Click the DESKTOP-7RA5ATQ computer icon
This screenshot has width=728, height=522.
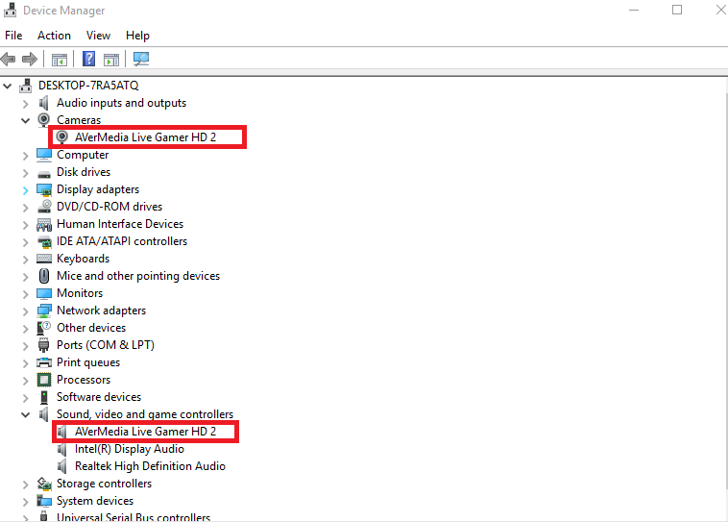coord(26,86)
